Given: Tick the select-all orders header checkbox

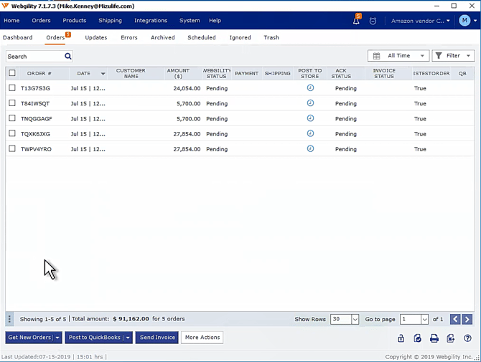Looking at the screenshot, I should (x=12, y=73).
